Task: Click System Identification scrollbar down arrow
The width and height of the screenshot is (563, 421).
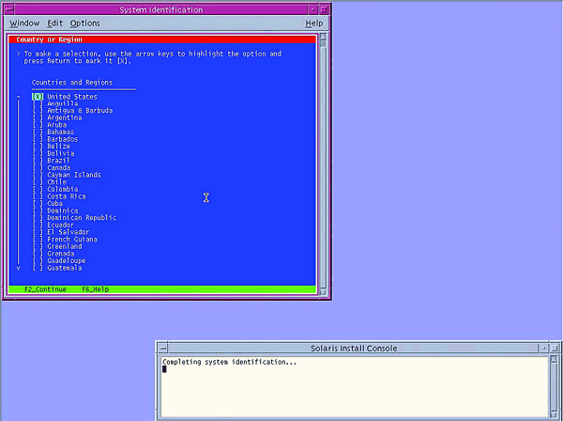Action: pyautogui.click(x=323, y=291)
